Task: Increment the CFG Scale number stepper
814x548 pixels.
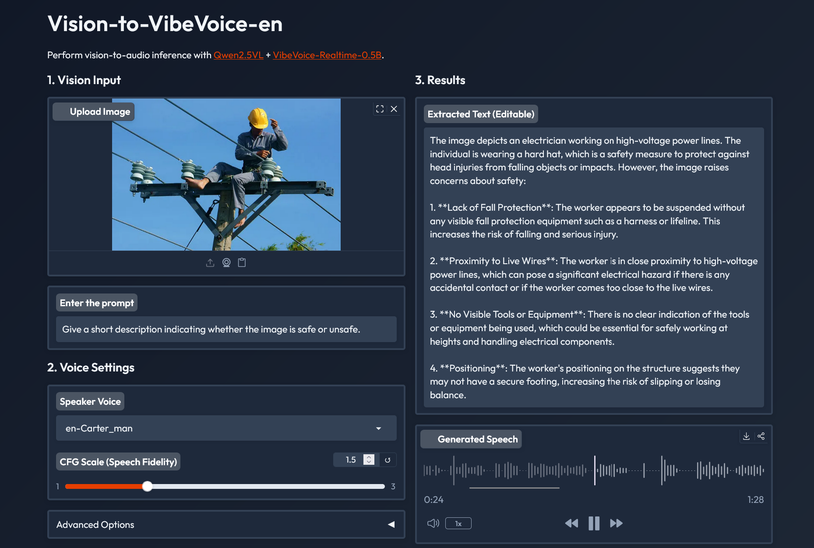Action: pos(369,457)
